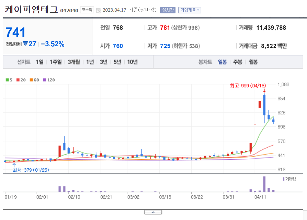
Task: Click the 상한가 998 text
Action: point(185,28)
